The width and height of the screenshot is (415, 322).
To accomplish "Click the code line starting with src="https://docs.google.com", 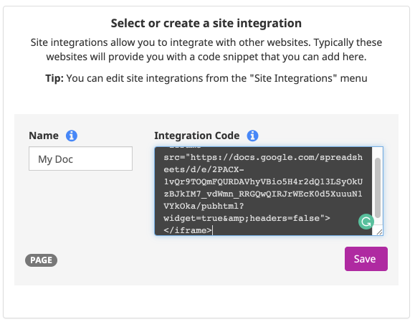I will tap(263, 157).
